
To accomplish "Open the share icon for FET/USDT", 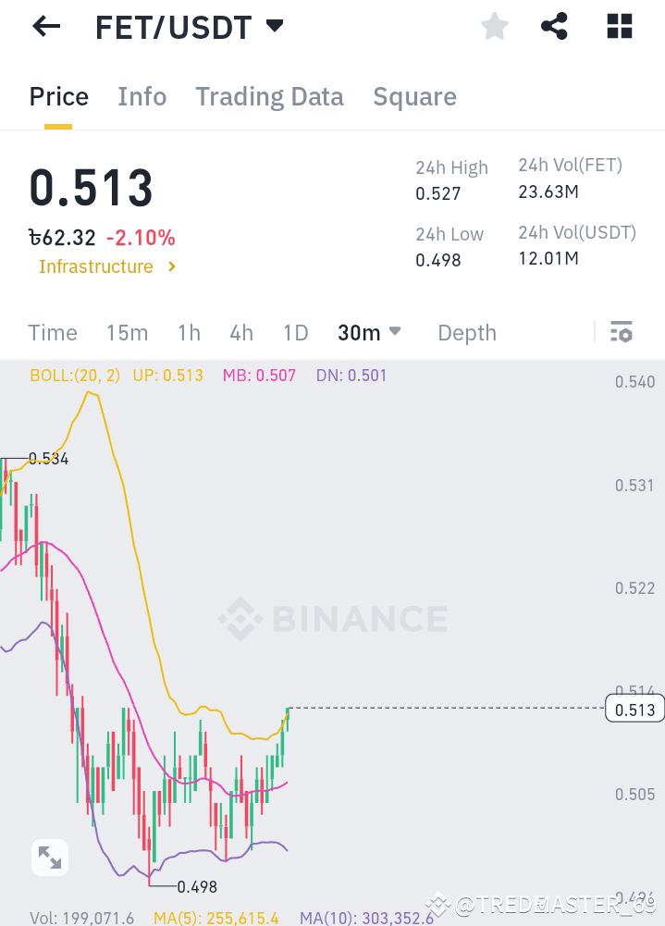I will (554, 26).
